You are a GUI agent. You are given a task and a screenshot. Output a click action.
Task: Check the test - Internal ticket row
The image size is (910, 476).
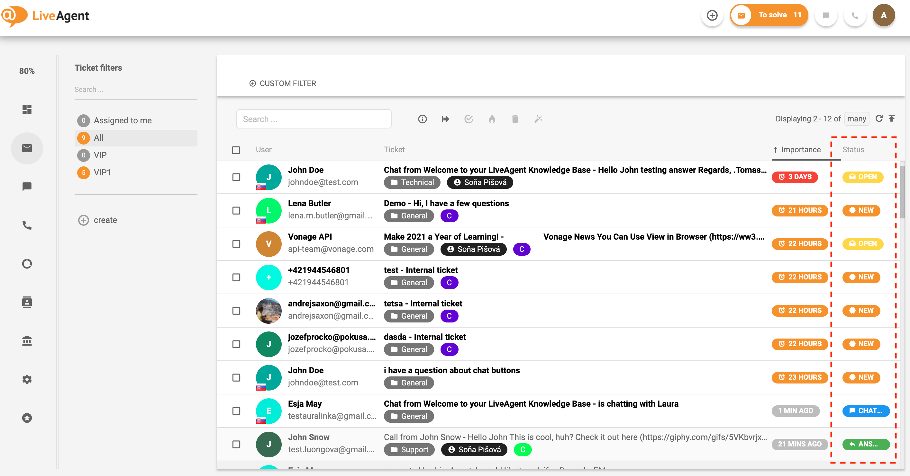point(236,277)
